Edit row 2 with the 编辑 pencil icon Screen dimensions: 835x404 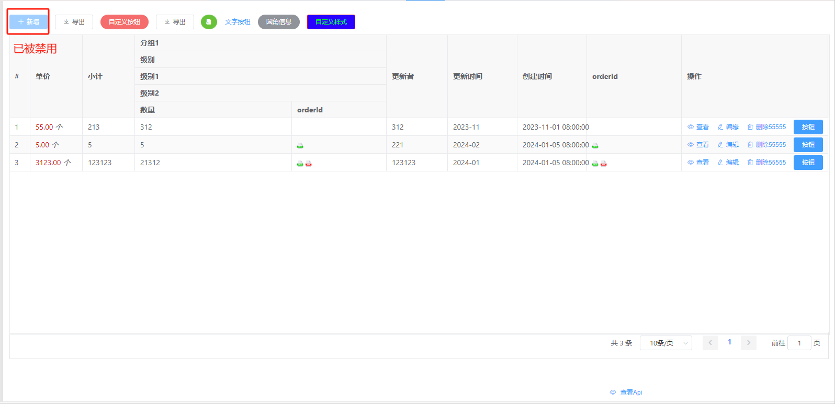click(x=728, y=145)
